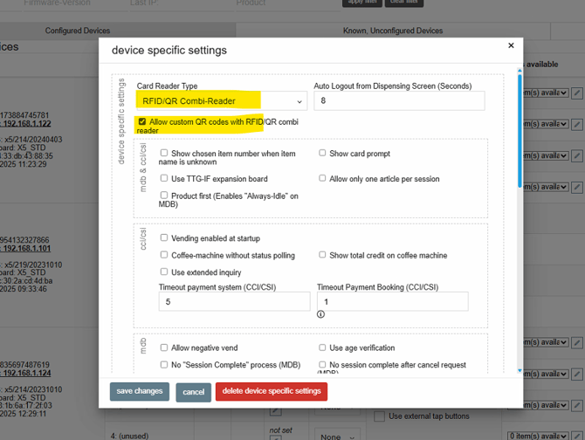Click the scrollbar down arrow in dialog
The width and height of the screenshot is (585, 440).
(x=520, y=370)
